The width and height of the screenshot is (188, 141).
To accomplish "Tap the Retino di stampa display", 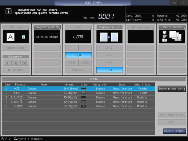I will coord(47,37).
